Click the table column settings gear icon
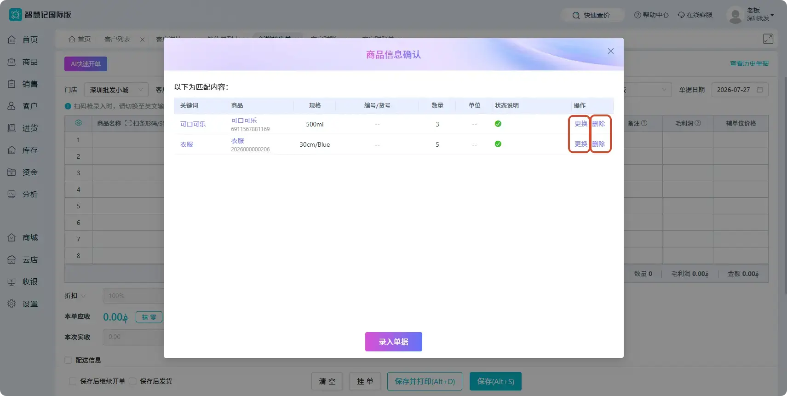The width and height of the screenshot is (787, 396). 79,123
